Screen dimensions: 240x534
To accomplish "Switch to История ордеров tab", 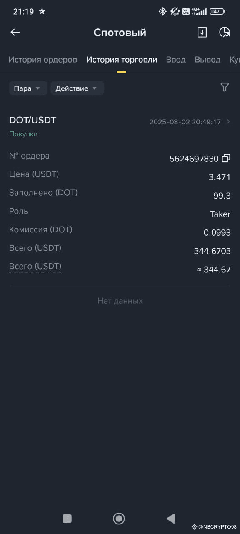I will coord(43,60).
